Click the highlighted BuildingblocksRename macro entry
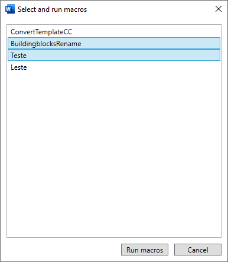The width and height of the screenshot is (228, 262). coord(114,43)
